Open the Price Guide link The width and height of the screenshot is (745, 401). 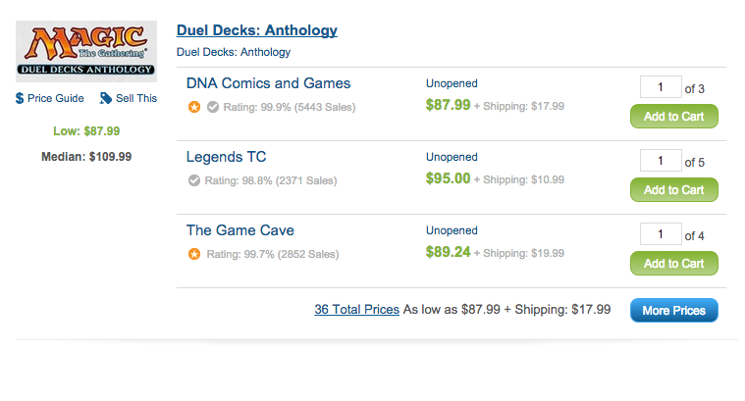pyautogui.click(x=56, y=98)
